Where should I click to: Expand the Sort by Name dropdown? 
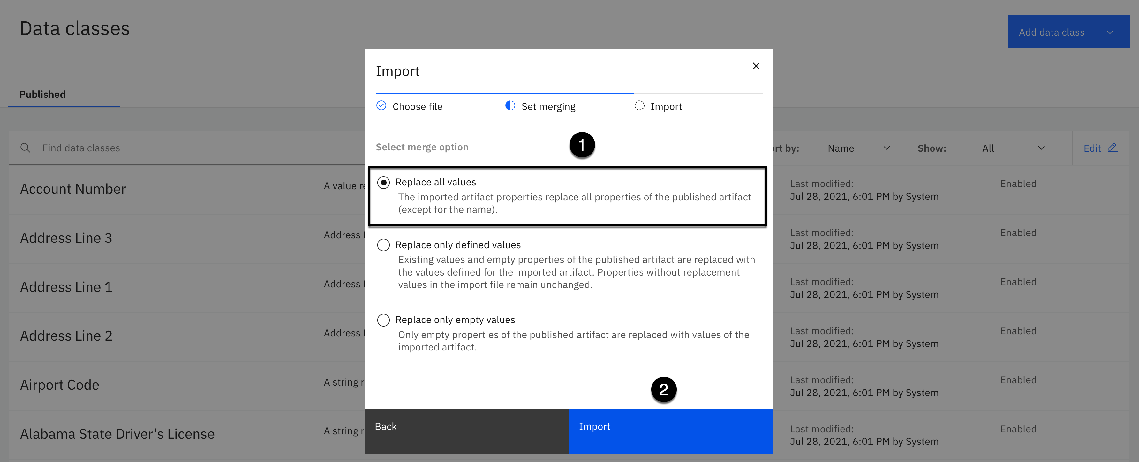click(858, 148)
